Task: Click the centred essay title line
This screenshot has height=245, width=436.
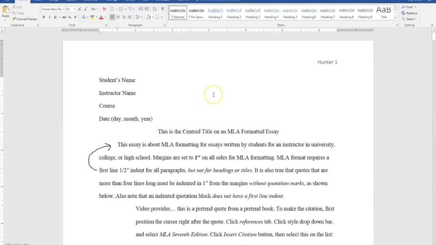Action: [x=218, y=131]
